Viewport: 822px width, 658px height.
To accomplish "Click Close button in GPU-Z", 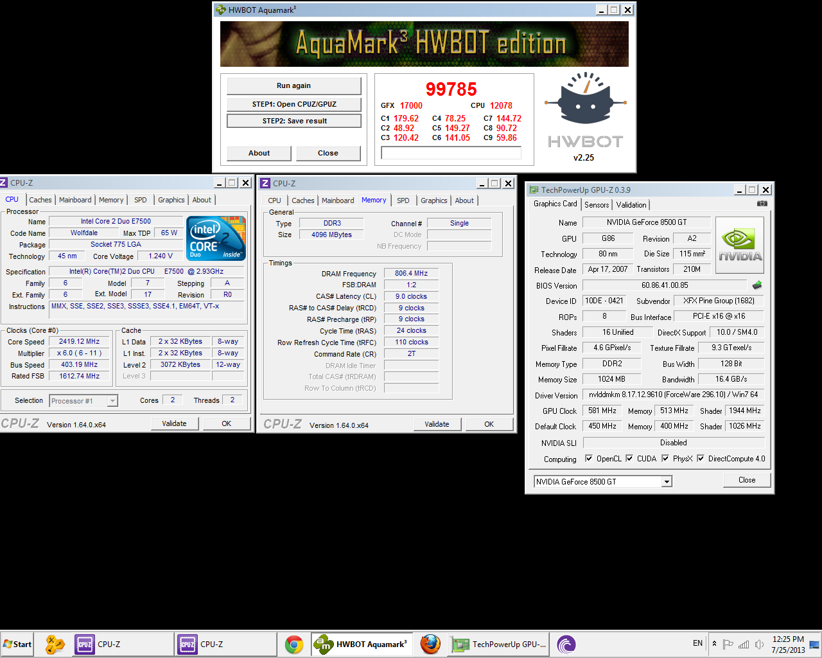I will click(747, 480).
